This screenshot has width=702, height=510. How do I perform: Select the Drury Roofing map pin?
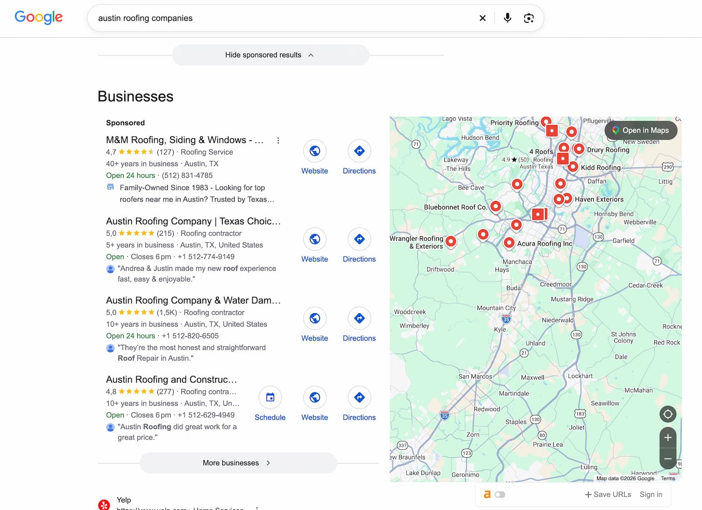coord(579,149)
